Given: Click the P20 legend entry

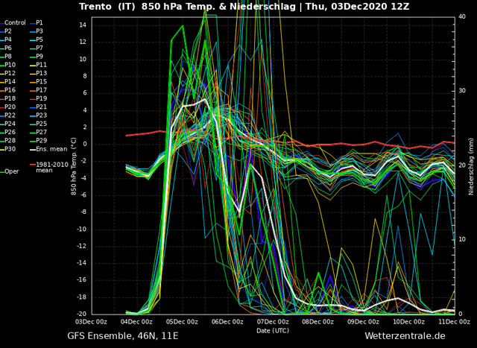Looking at the screenshot, I should [x=8, y=107].
